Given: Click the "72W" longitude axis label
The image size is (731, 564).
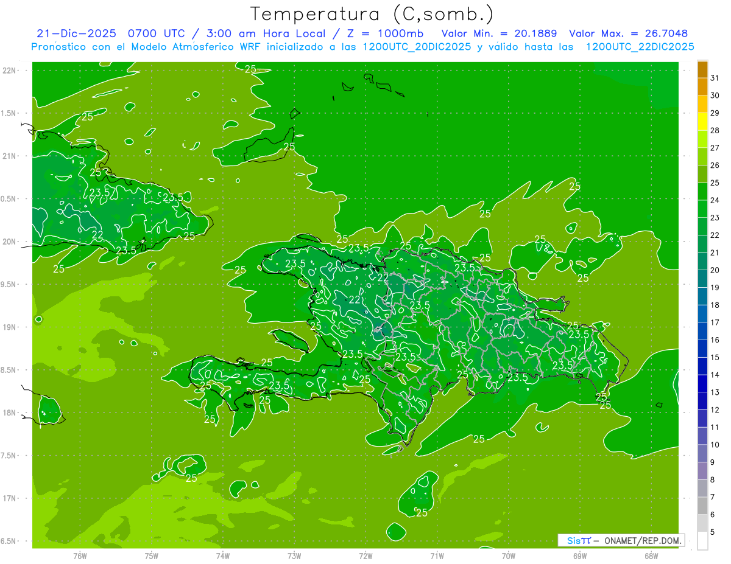Looking at the screenshot, I should 365,556.
